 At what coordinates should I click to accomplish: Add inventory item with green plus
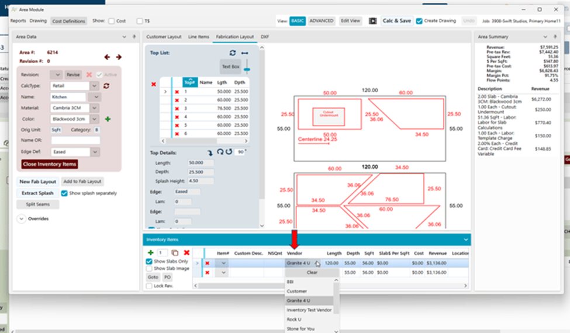pyautogui.click(x=150, y=252)
